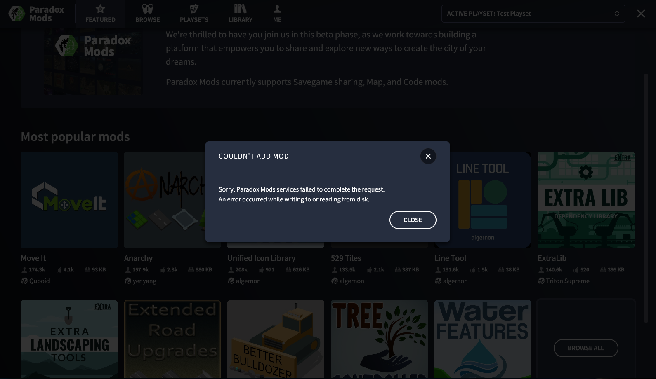656x379 pixels.
Task: Click the ExtraLib mod title
Action: pos(552,258)
